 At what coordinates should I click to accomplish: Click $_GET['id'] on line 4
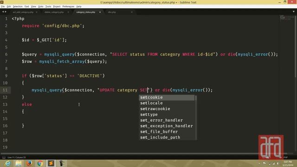click(x=51, y=40)
